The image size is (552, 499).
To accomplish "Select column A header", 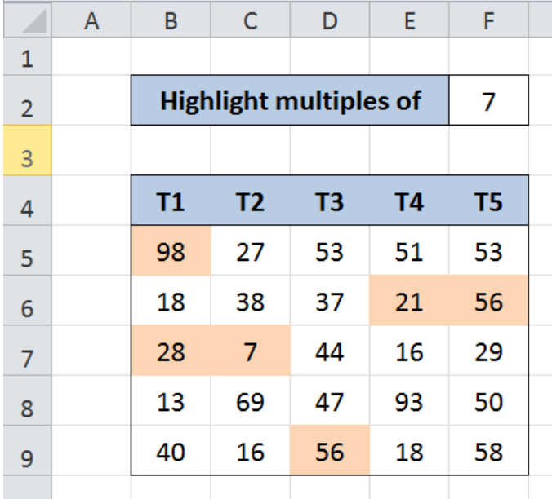I will click(x=91, y=20).
